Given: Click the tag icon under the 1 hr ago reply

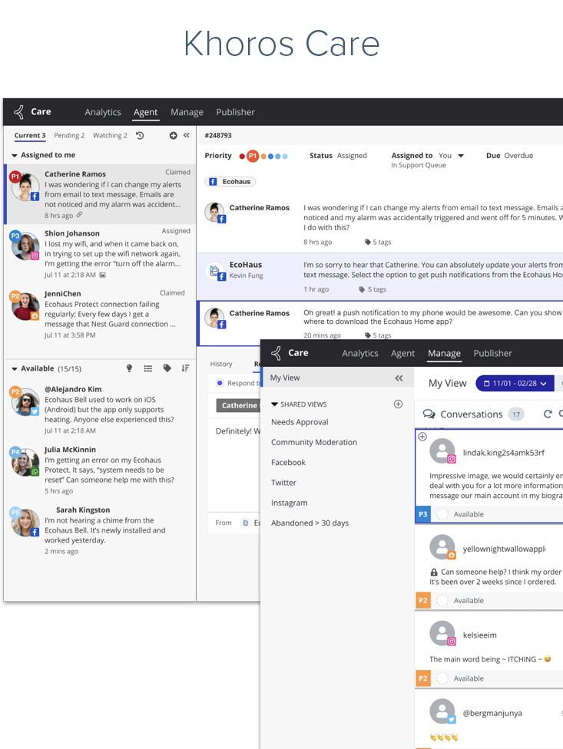Looking at the screenshot, I should 362,289.
